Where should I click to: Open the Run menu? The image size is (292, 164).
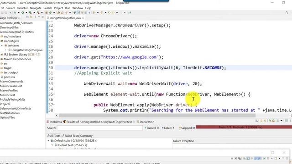coord(68,8)
